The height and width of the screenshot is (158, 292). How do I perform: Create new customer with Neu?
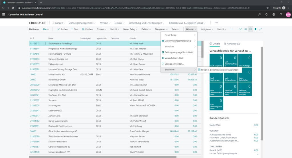pos(74,29)
